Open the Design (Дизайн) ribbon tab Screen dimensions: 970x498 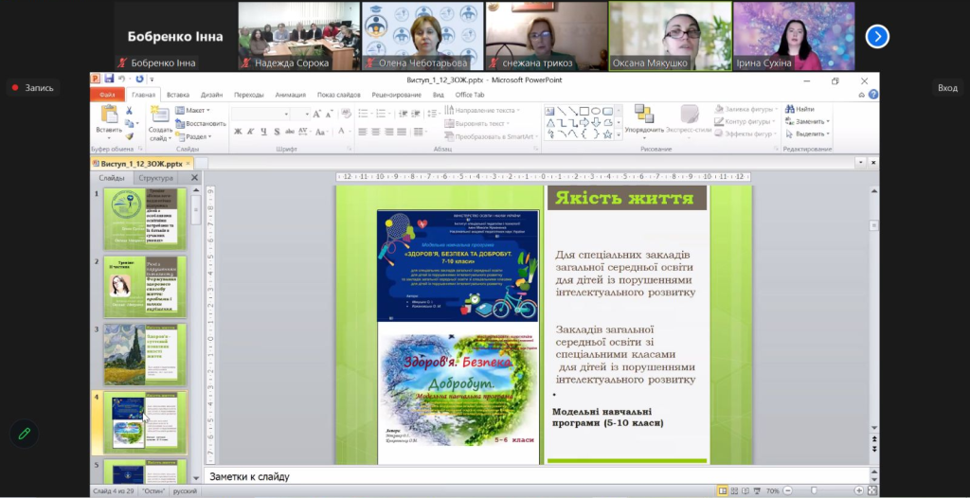(211, 95)
